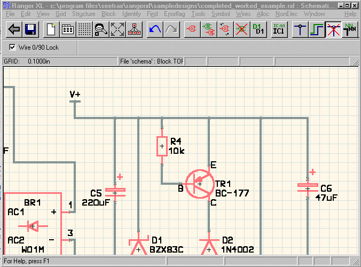This screenshot has height=267, width=361.
Task: Click the W01M part name text
Action: click(33, 249)
